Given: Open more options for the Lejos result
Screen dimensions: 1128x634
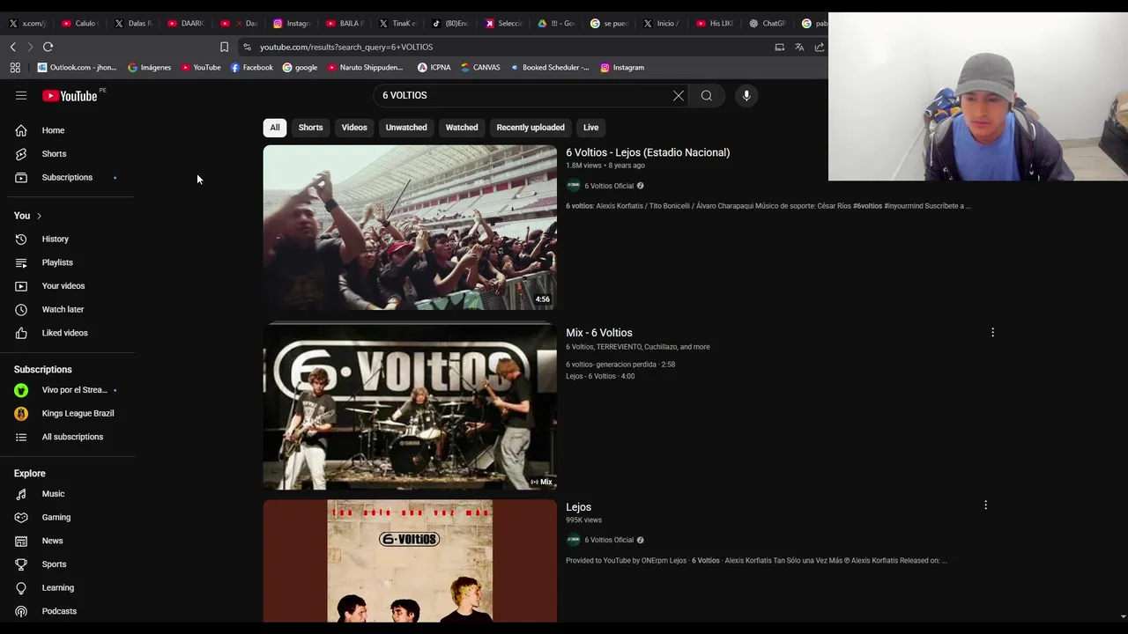Looking at the screenshot, I should 985,505.
